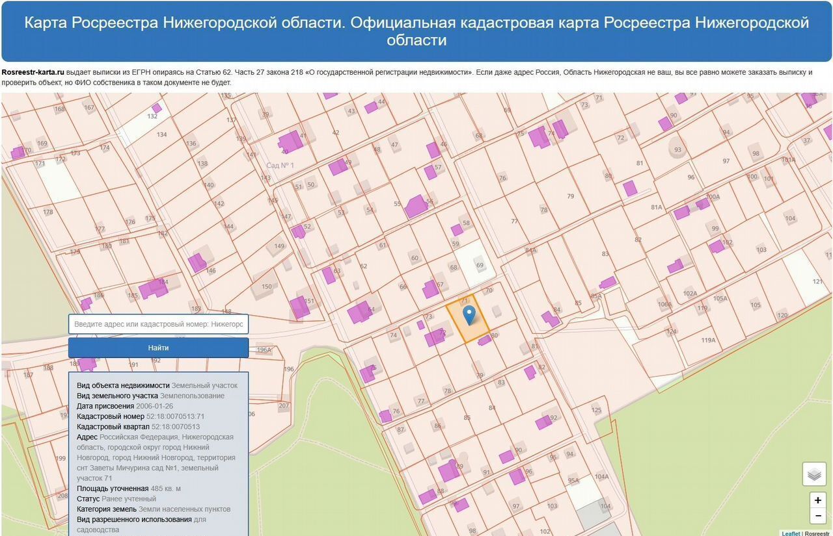
Task: Zoom in with the plus button
Action: (x=817, y=500)
